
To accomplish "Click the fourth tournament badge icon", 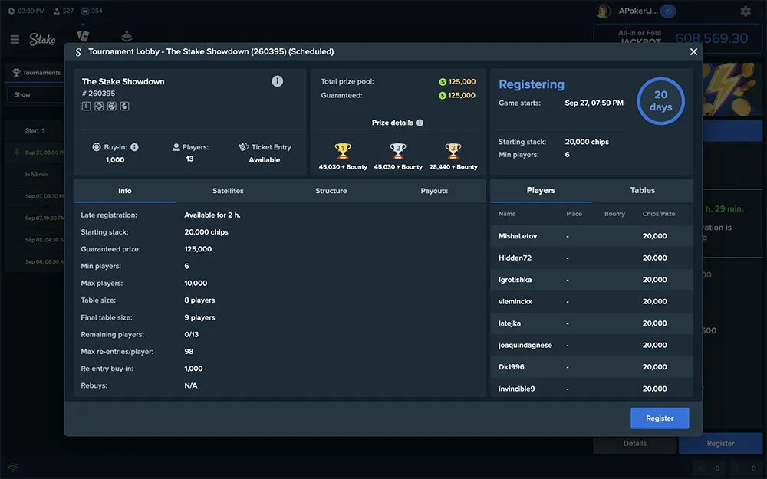I will (125, 106).
